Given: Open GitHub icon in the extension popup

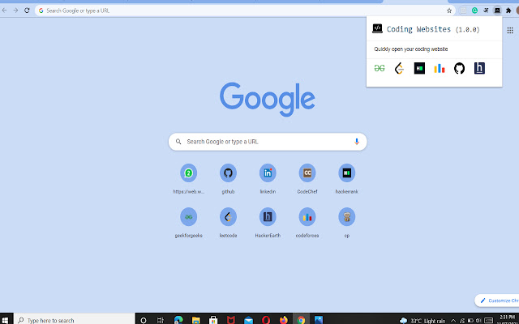Looking at the screenshot, I should click(x=459, y=68).
